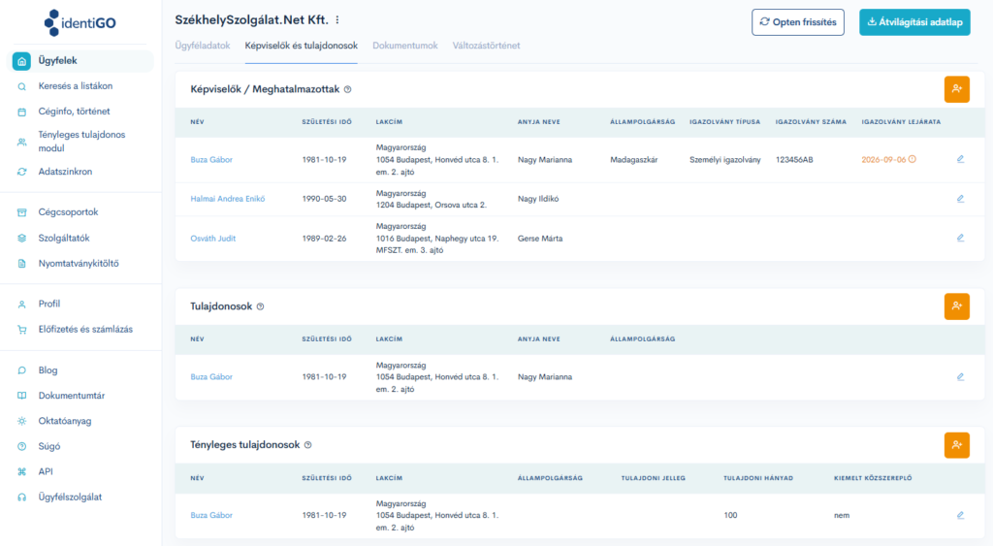Click the API command icon
This screenshot has height=546, width=993.
(x=21, y=472)
